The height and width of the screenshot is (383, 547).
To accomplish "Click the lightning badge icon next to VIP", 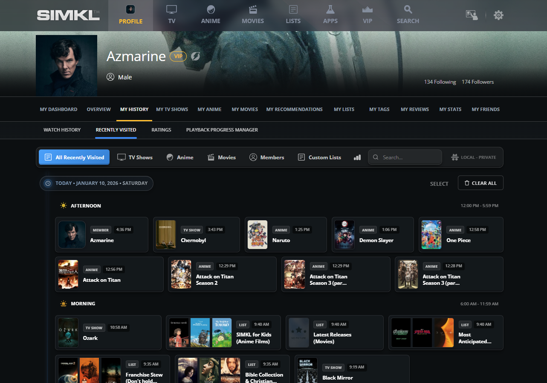I will [195, 56].
